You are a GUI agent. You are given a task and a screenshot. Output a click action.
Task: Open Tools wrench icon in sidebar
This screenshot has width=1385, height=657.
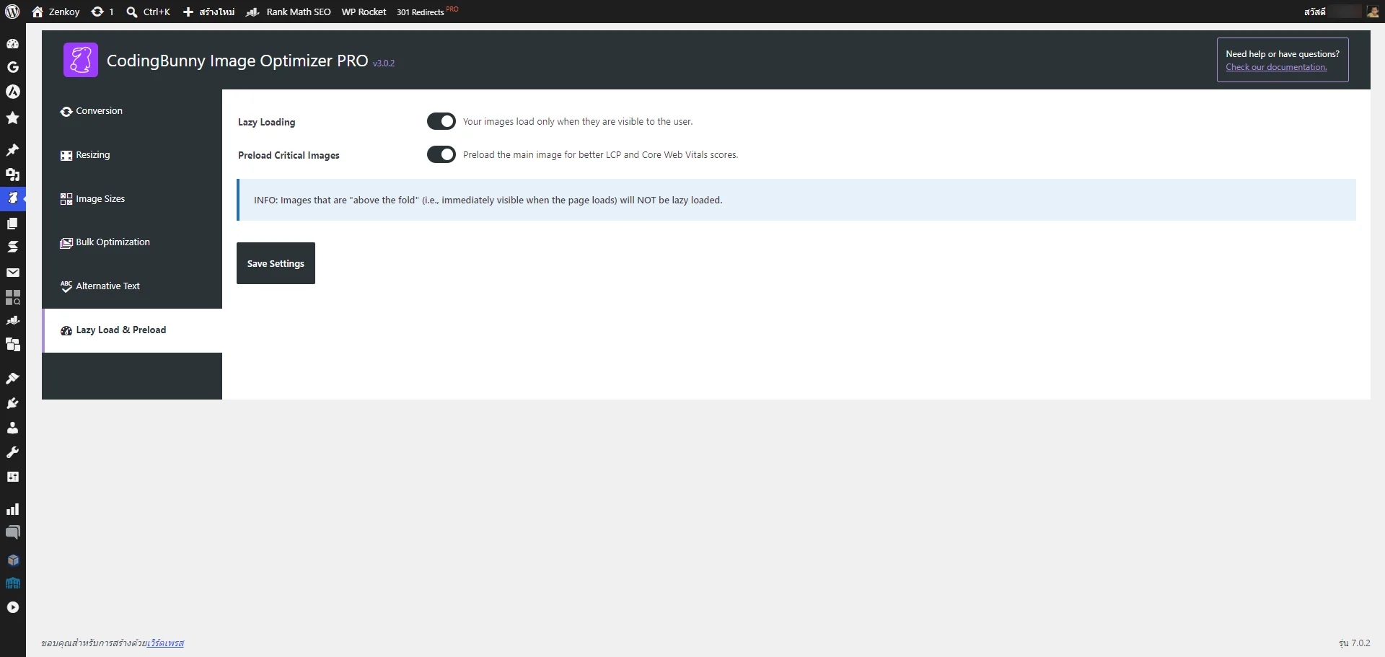[12, 452]
